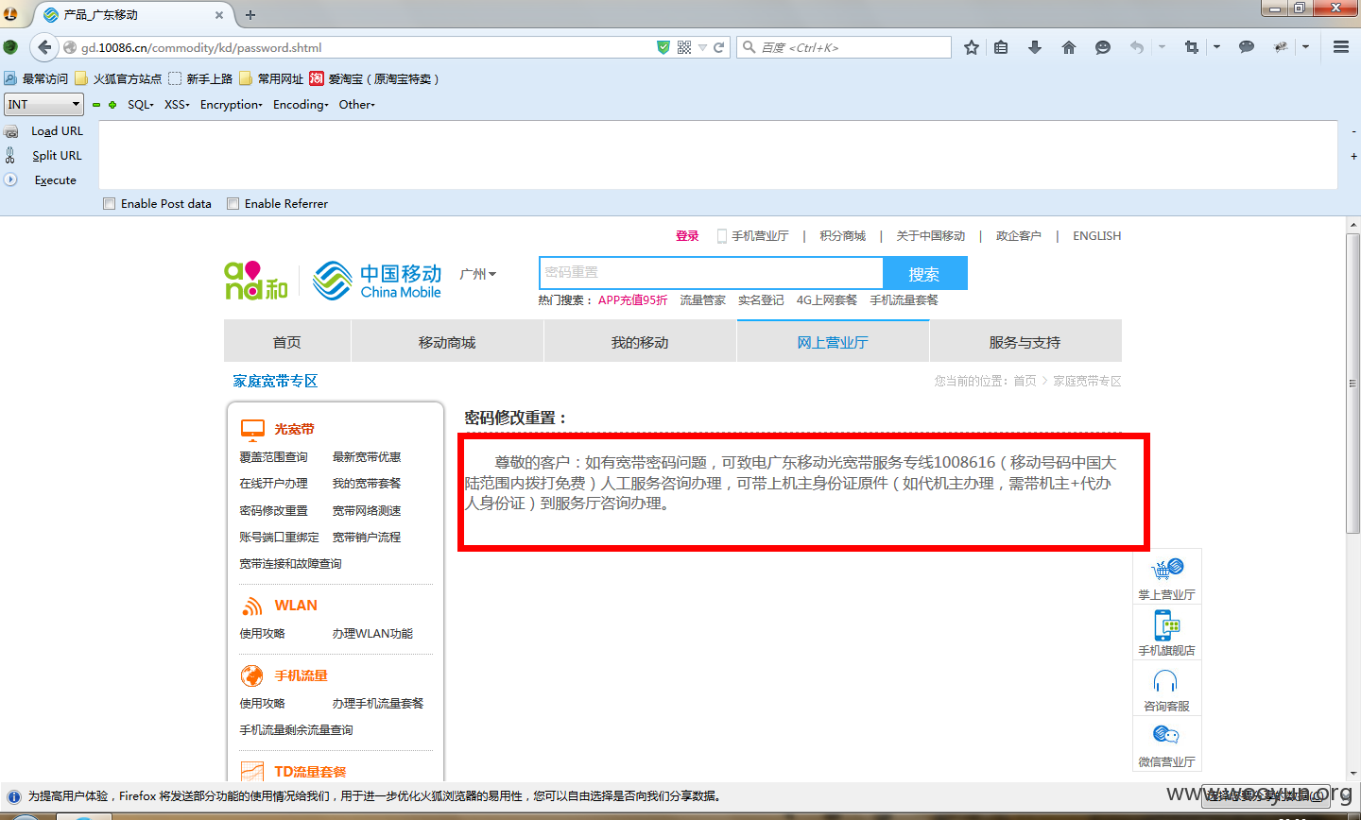Click the China Mobile logo

pos(378,281)
